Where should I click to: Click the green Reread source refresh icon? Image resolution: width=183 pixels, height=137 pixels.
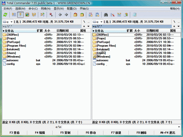(5, 15)
